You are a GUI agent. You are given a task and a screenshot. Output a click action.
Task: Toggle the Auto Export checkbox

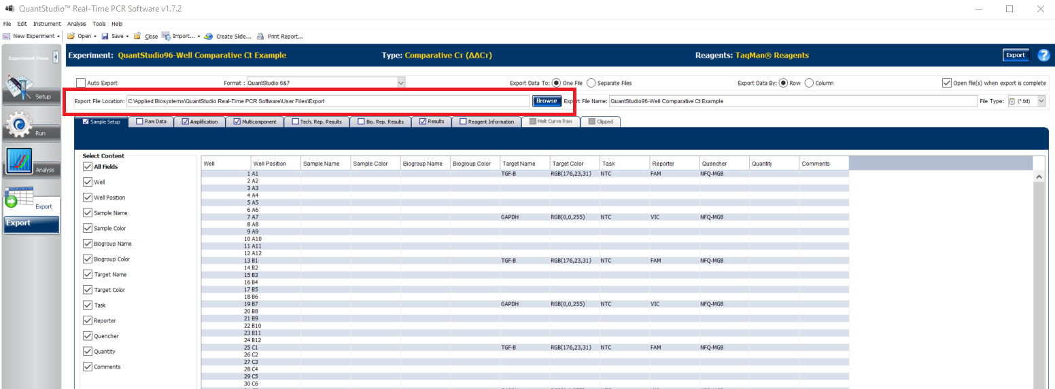pyautogui.click(x=81, y=83)
